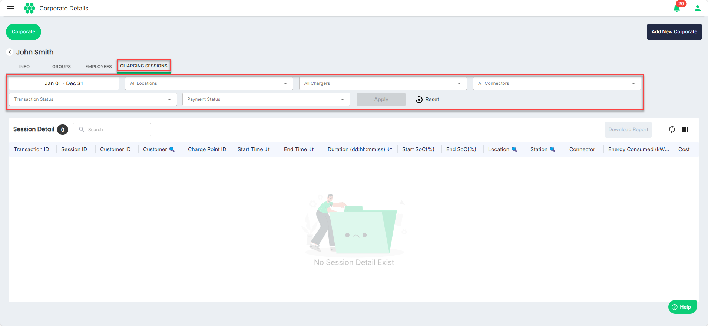Click the green honeycomb app logo
The image size is (708, 326).
[x=29, y=8]
